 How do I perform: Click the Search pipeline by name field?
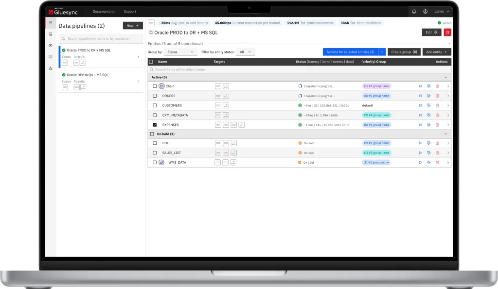101,38
